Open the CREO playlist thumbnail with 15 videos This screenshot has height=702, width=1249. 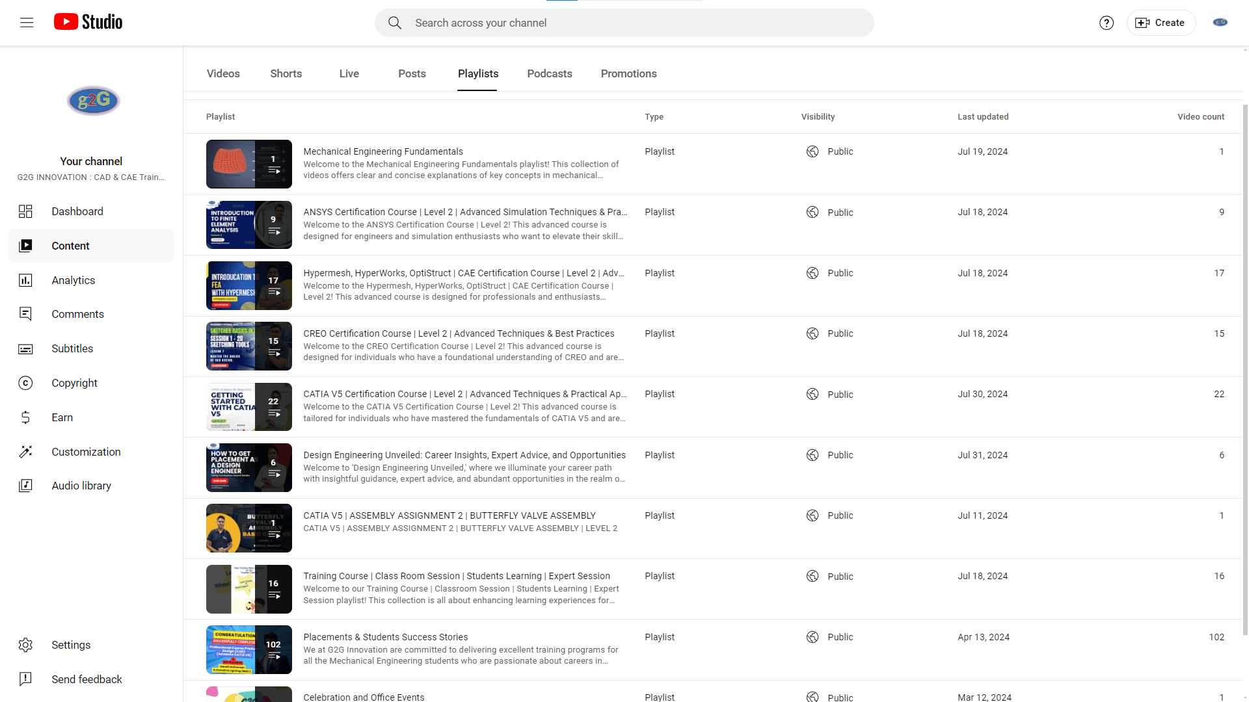pos(249,346)
